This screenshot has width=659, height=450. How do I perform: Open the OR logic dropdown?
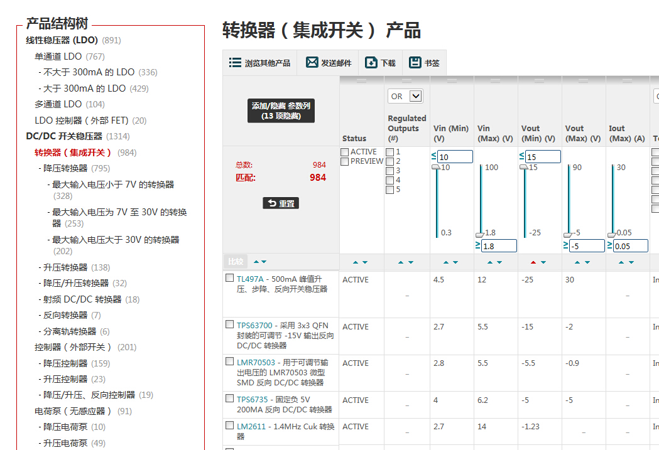[405, 96]
